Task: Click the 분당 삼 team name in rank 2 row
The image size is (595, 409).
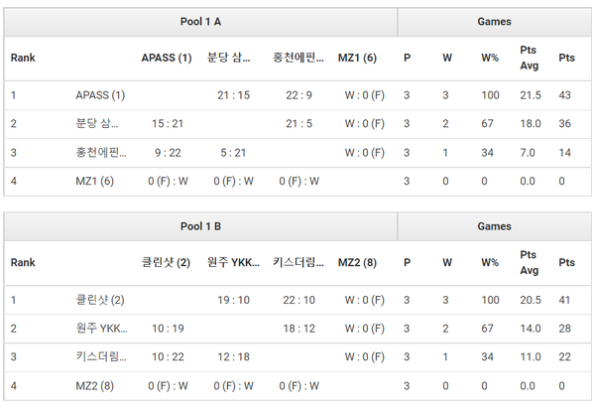Action: 97,124
